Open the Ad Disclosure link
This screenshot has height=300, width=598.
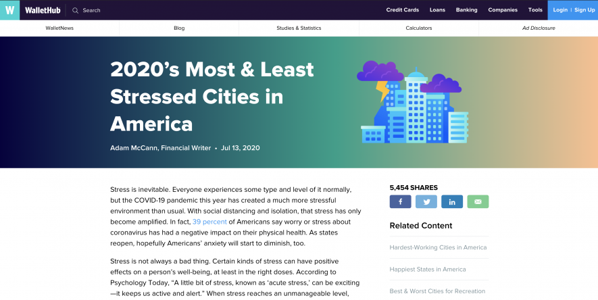539,28
